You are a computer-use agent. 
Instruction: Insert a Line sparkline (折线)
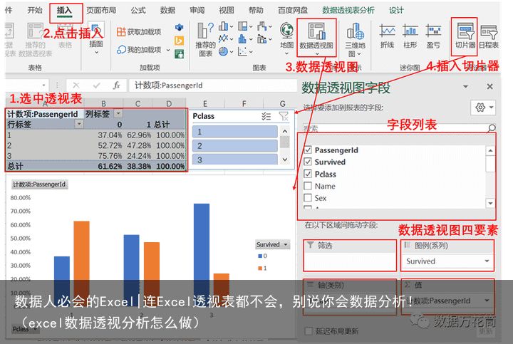(388, 36)
